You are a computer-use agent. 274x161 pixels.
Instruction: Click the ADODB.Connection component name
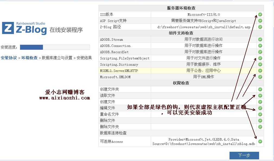115,46
